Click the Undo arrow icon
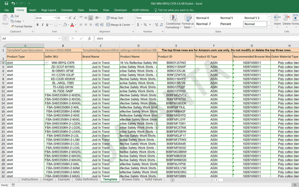This screenshot has width=299, height=187. click(x=13, y=3)
